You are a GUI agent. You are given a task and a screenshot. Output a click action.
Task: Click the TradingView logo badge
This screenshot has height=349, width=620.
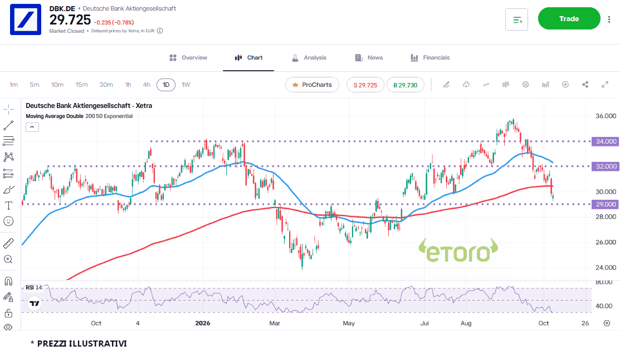(35, 303)
